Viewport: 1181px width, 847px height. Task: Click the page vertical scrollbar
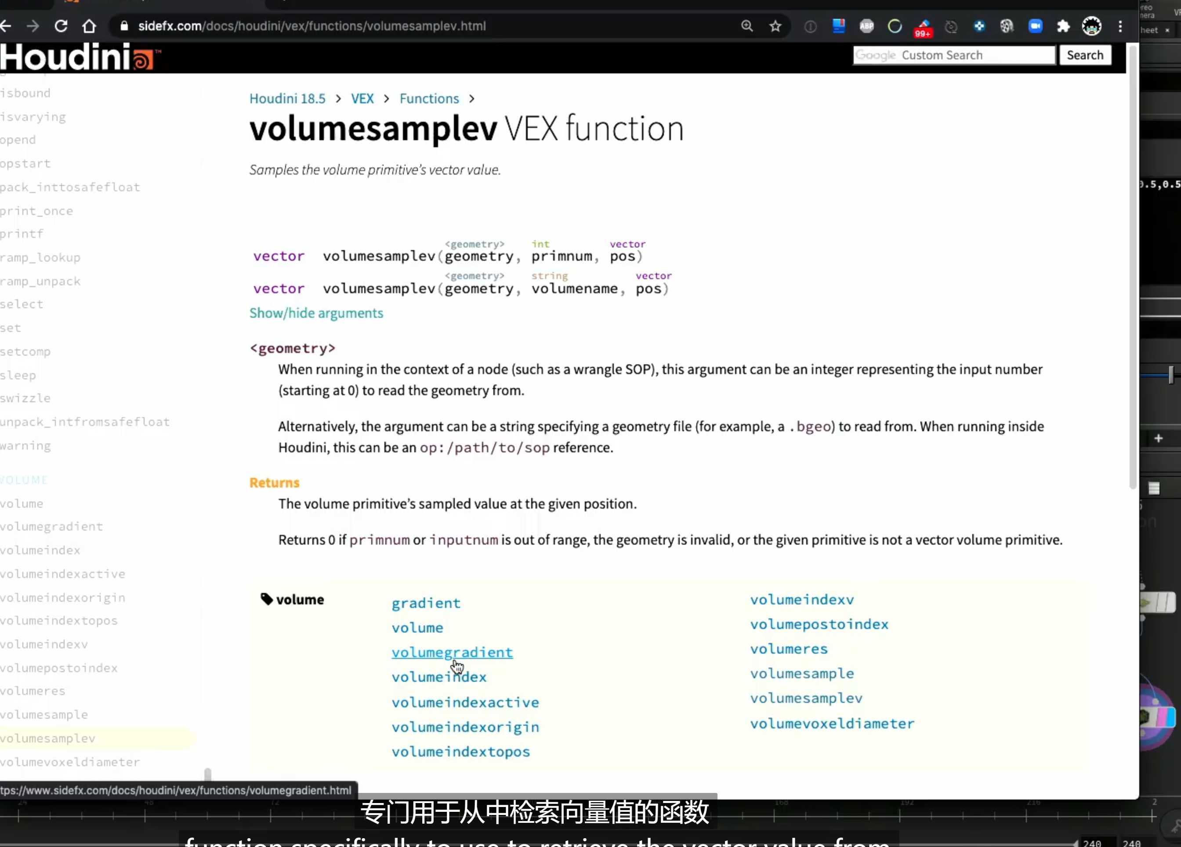click(x=1133, y=281)
